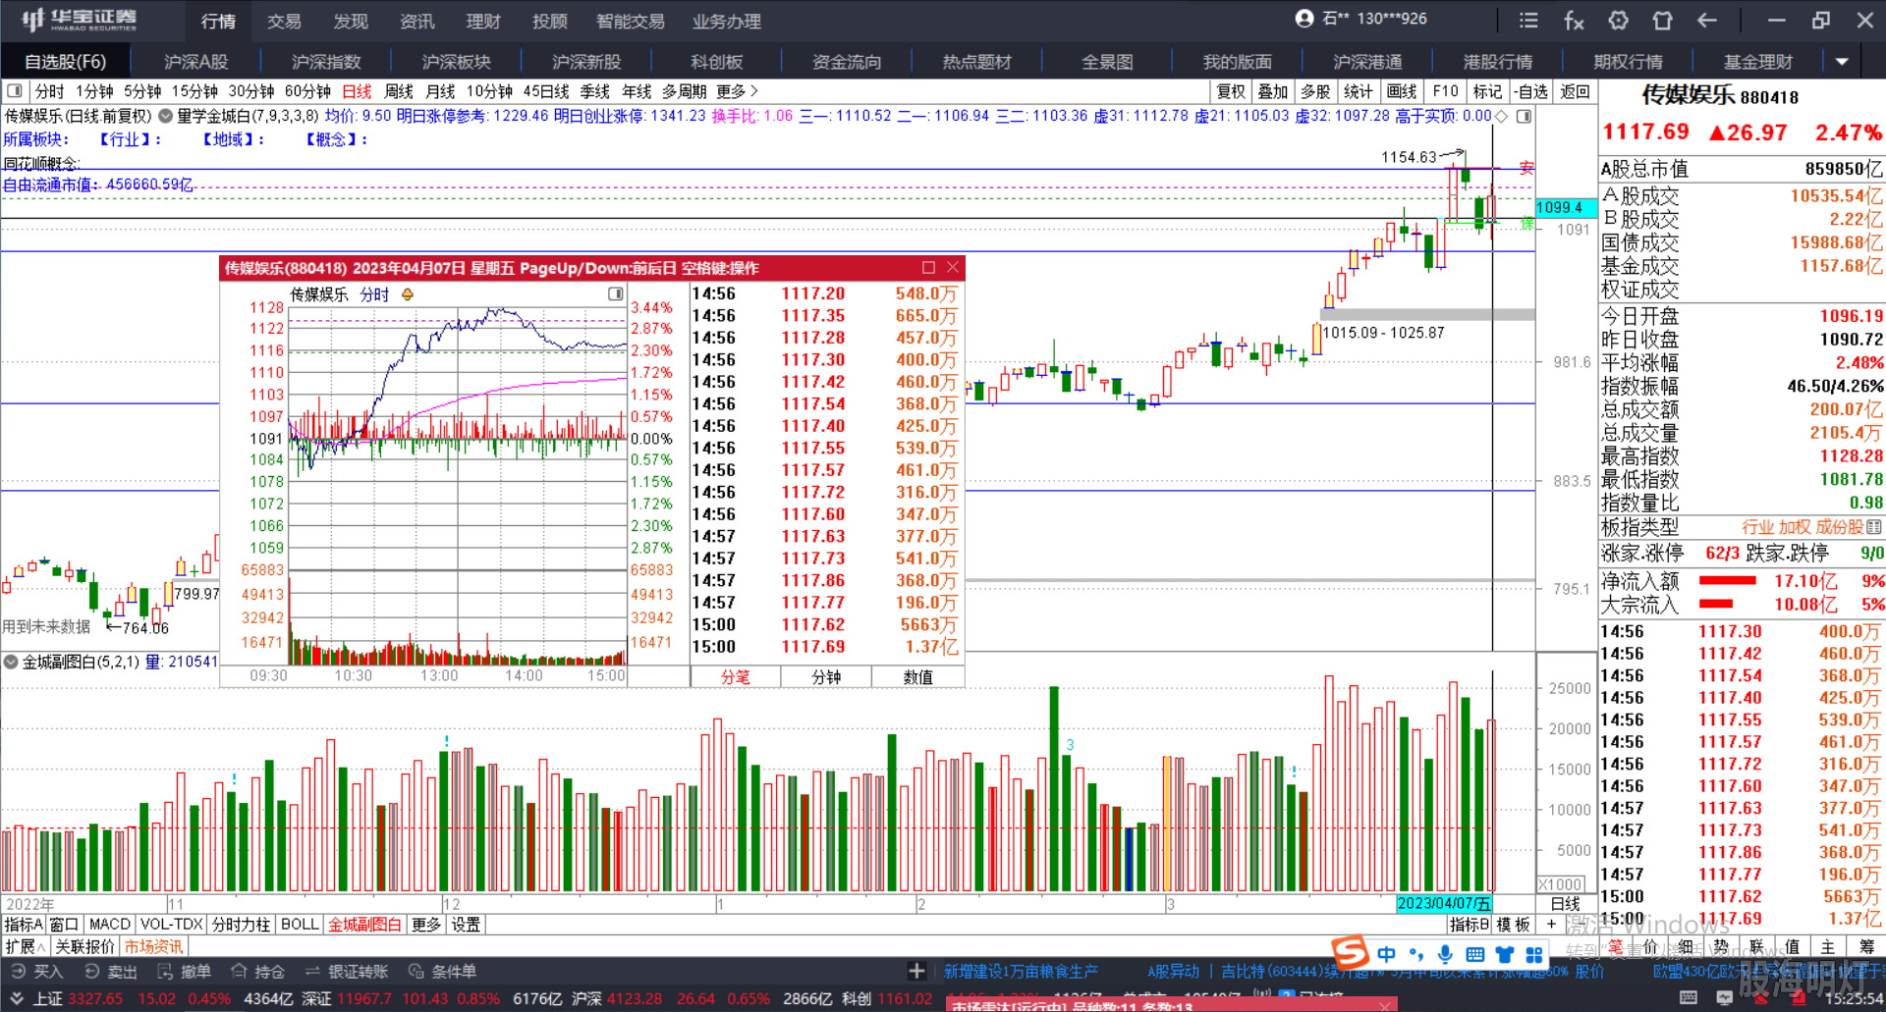This screenshot has height=1012, width=1886.
Task: Select MACD indicator
Action: pos(109,925)
